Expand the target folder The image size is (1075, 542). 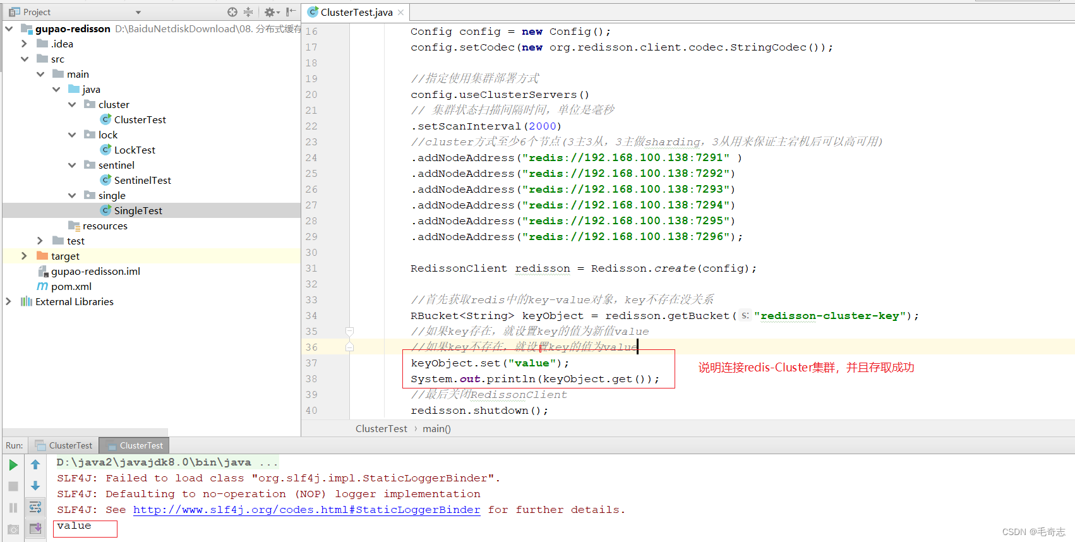click(25, 256)
